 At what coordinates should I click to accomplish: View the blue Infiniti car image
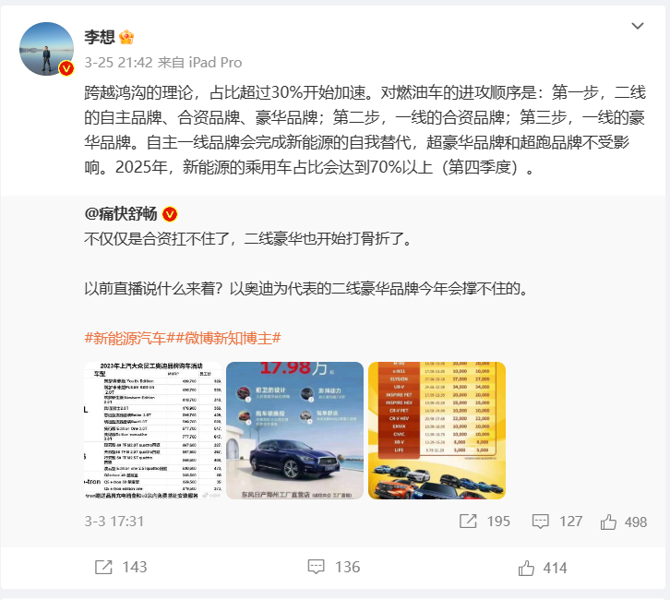point(294,430)
